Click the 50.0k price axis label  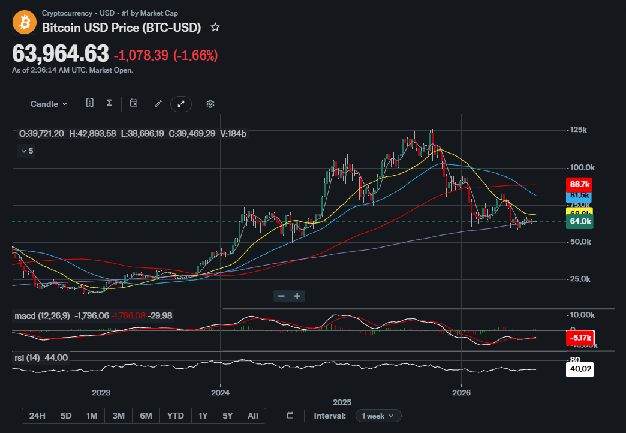580,242
